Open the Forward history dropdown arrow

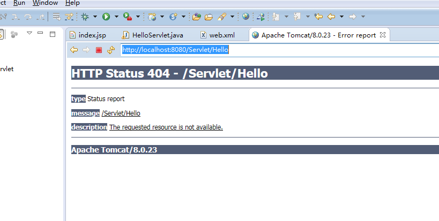(x=363, y=17)
